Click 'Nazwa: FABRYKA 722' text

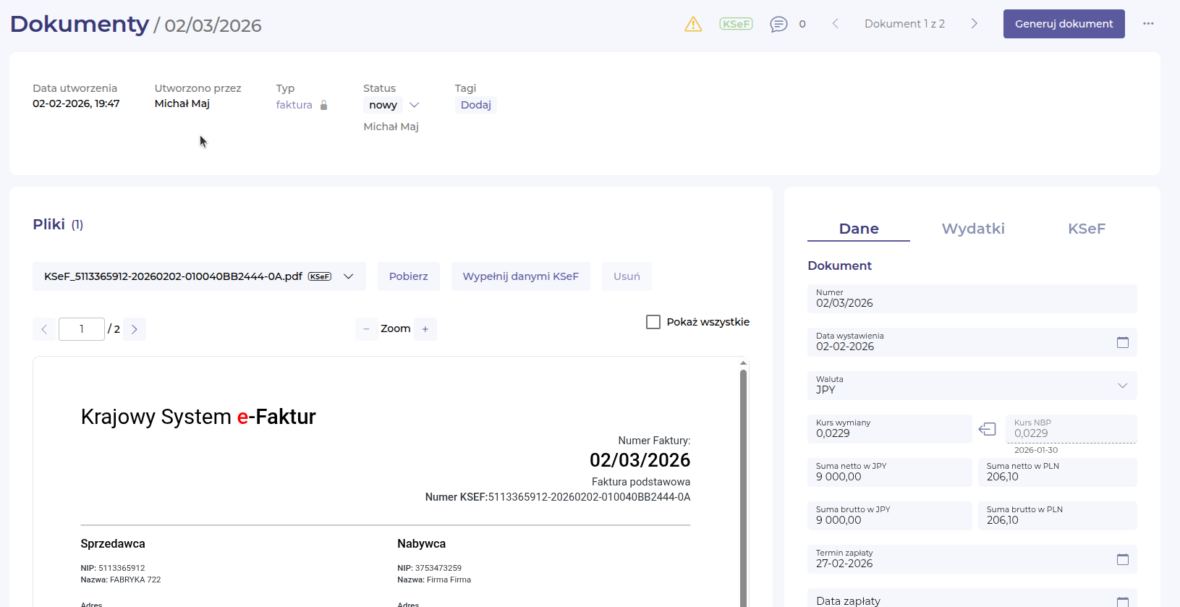(x=121, y=580)
